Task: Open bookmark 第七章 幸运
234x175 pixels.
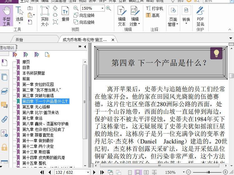Action: click(x=33, y=118)
